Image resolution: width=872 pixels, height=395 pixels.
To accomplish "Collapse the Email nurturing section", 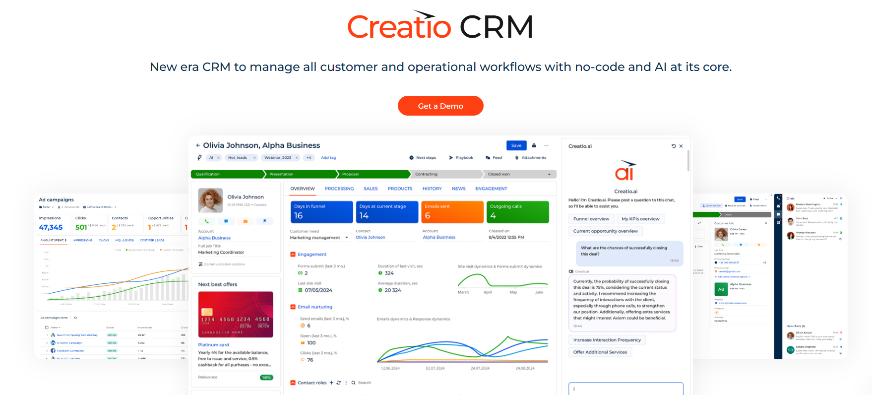I will coord(293,307).
